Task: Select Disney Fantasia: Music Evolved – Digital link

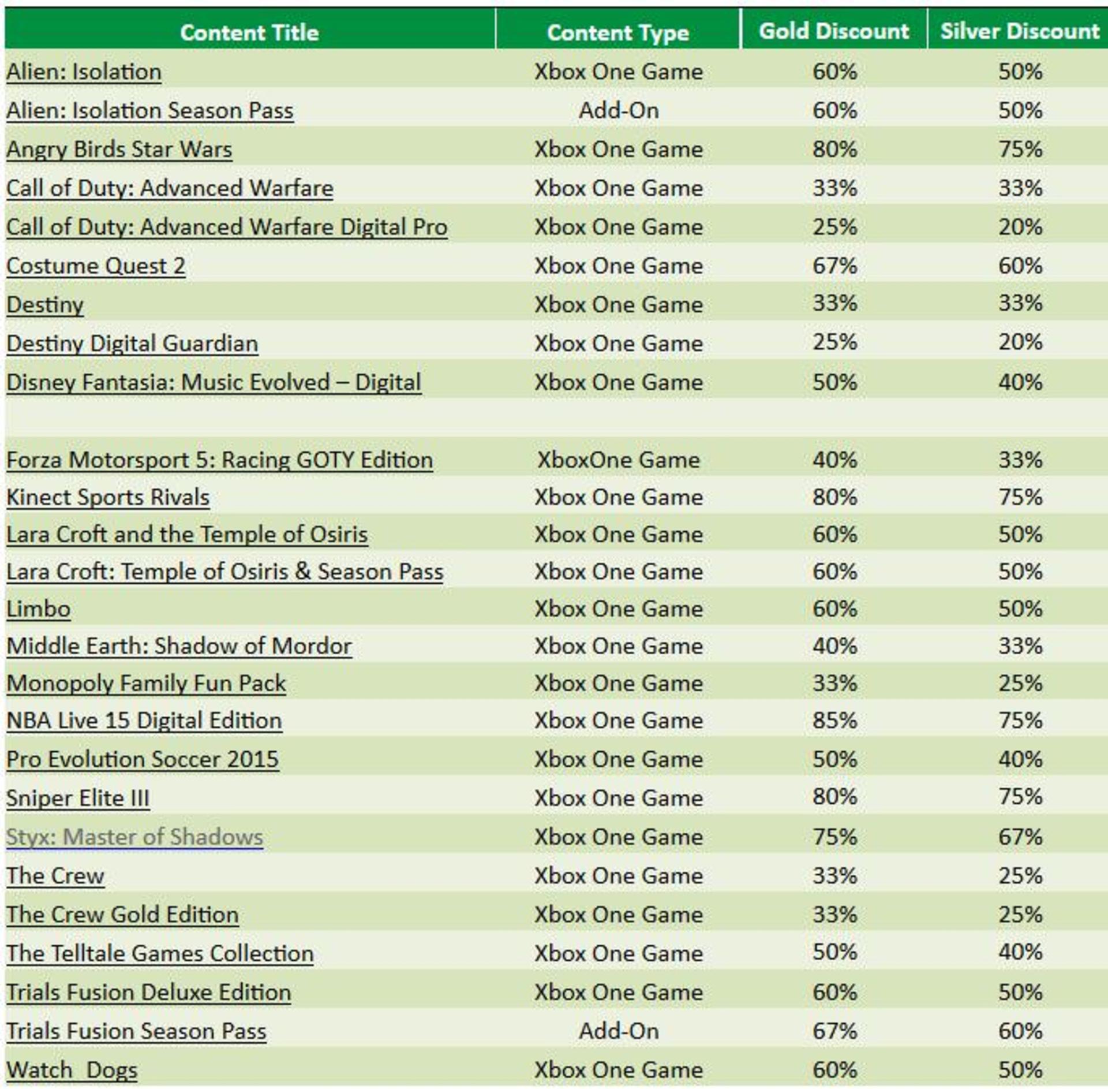Action: [x=214, y=382]
